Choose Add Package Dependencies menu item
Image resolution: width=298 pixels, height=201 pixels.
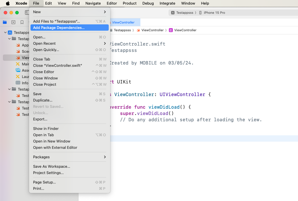[59, 28]
